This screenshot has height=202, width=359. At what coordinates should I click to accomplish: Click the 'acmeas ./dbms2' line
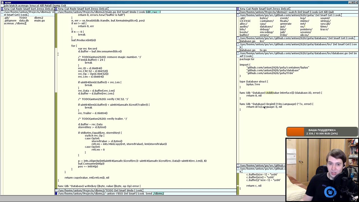coord(15,24)
